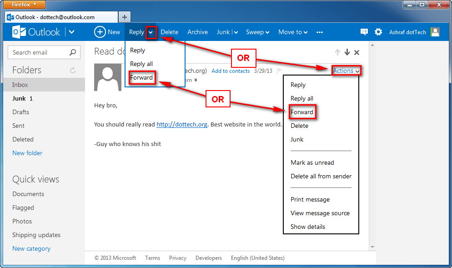Close the open message with the X icon

[357, 52]
